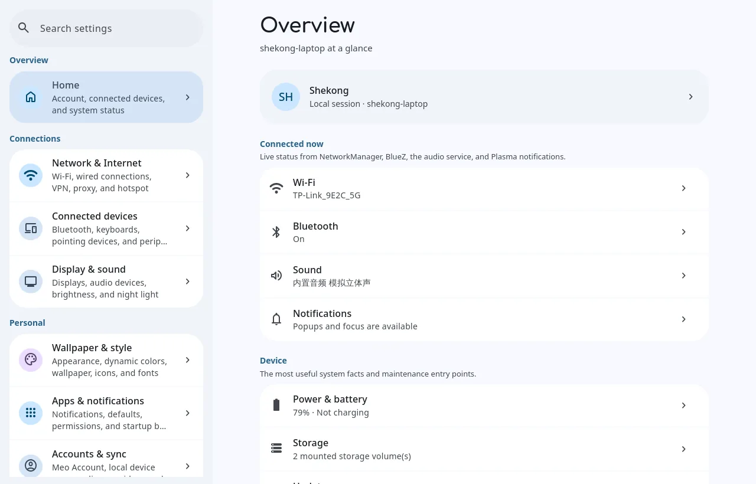756x484 pixels.
Task: Click the Wallpaper & style palette icon
Action: (31, 360)
